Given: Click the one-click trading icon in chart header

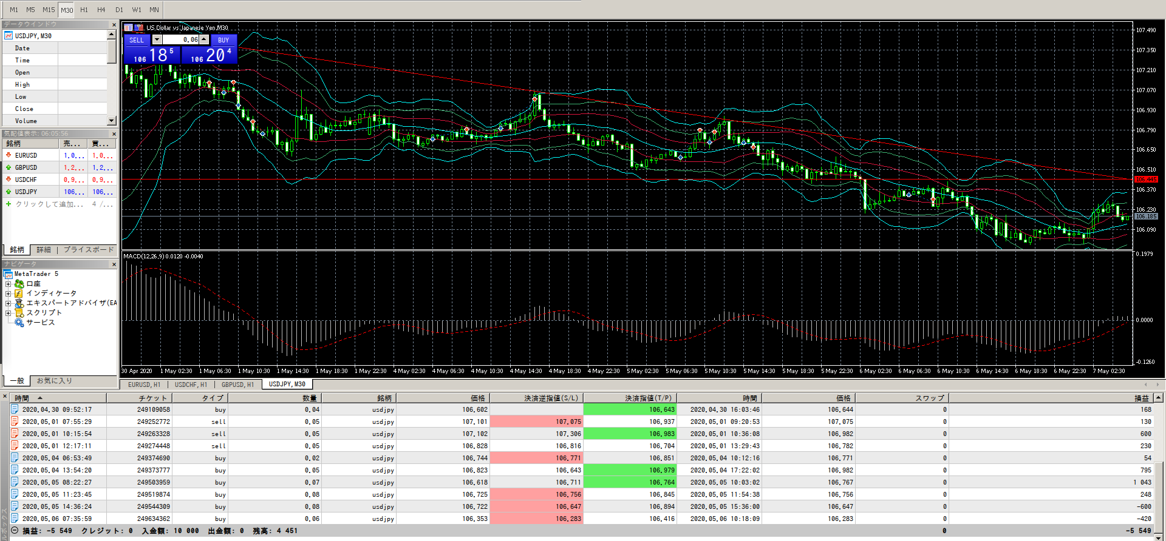Looking at the screenshot, I should pyautogui.click(x=138, y=27).
